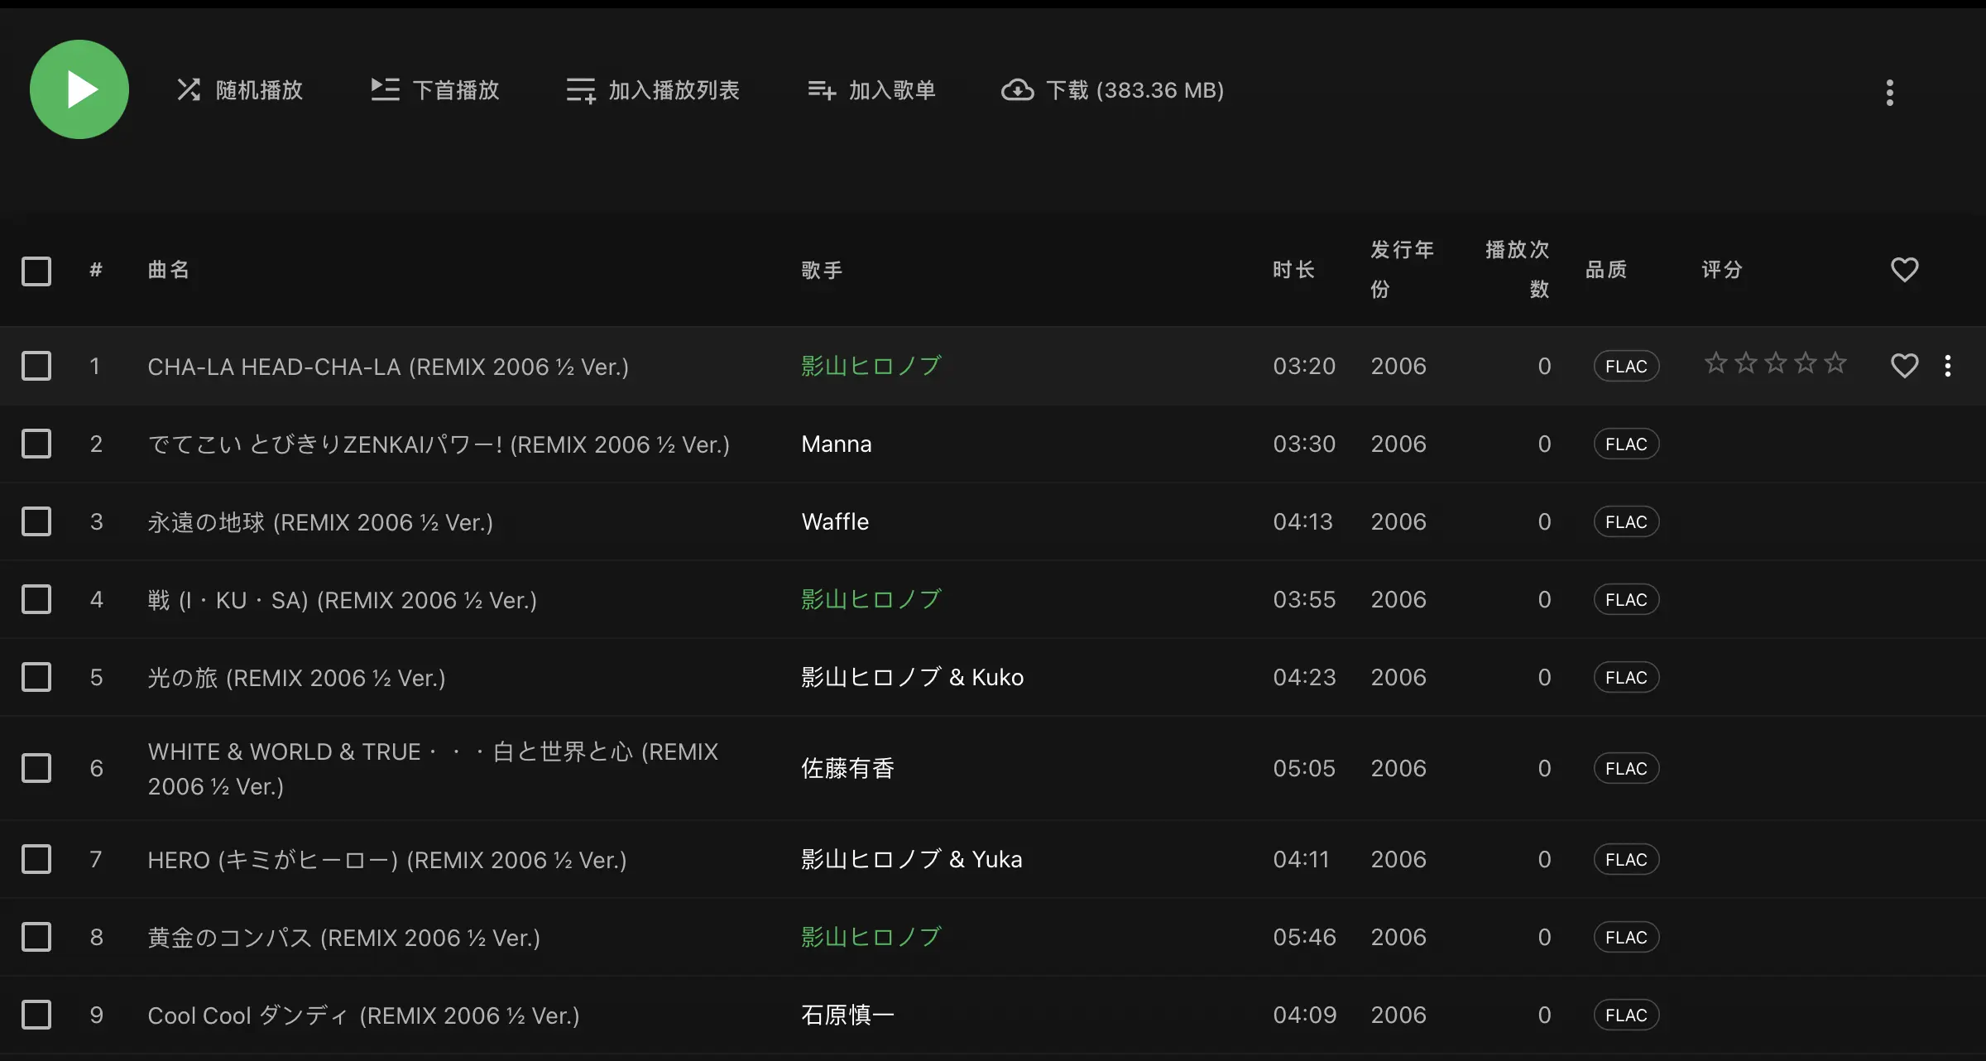1986x1061 pixels.
Task: Click the 曲名 column header
Action: [168, 269]
